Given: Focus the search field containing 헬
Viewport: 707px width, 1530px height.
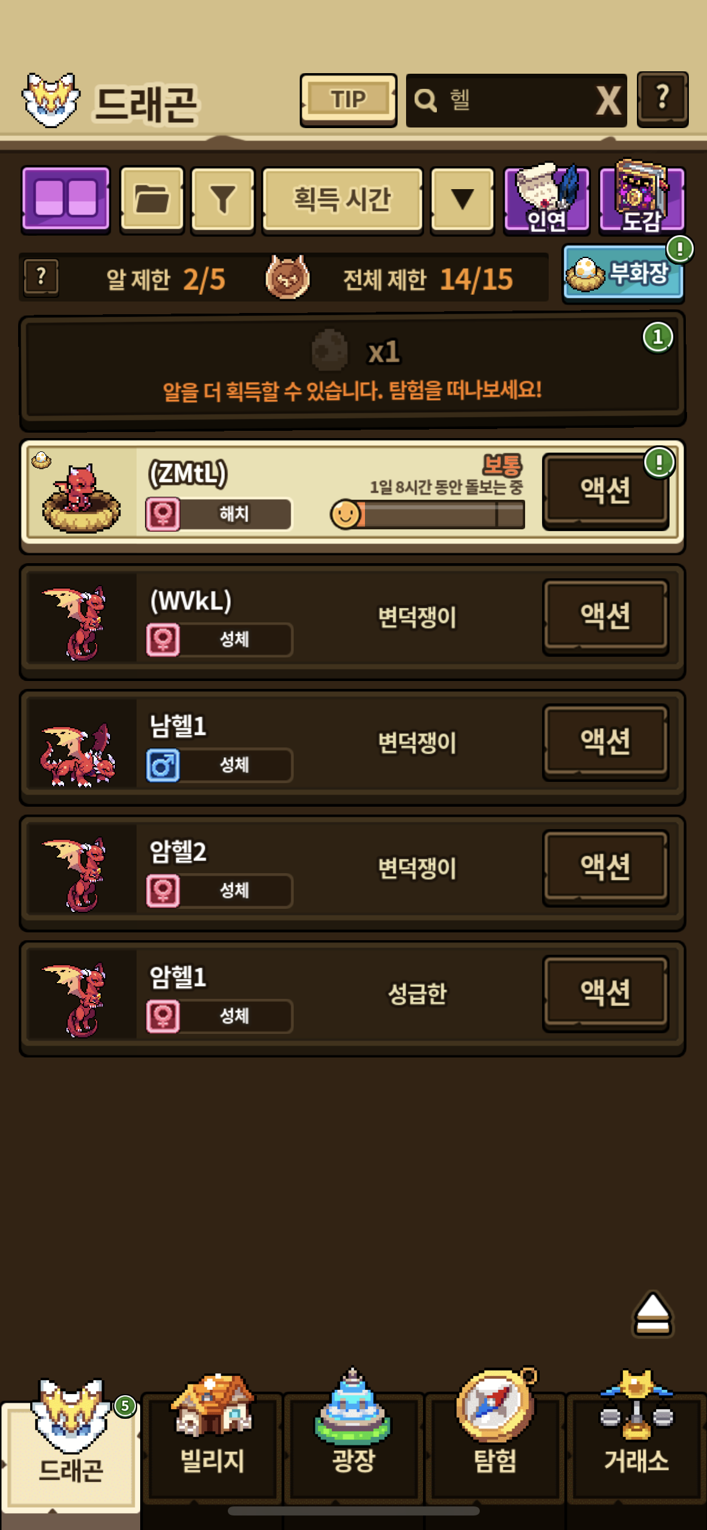Looking at the screenshot, I should point(502,100).
